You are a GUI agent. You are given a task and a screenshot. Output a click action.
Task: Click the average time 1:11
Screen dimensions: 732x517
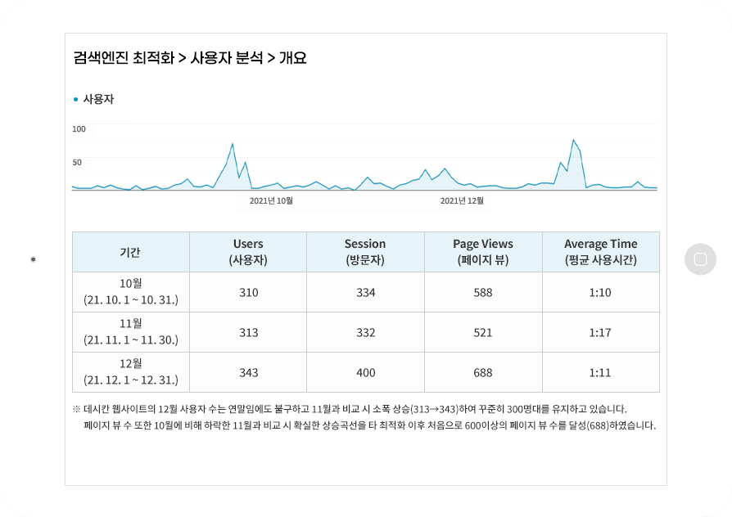(600, 373)
